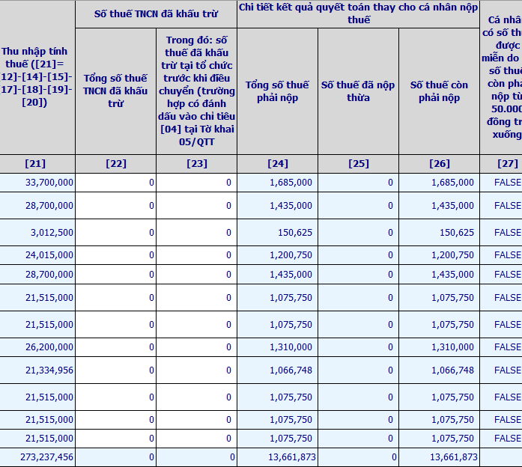Select the cell with value 3,012,500
The image size is (522, 467).
(x=49, y=233)
